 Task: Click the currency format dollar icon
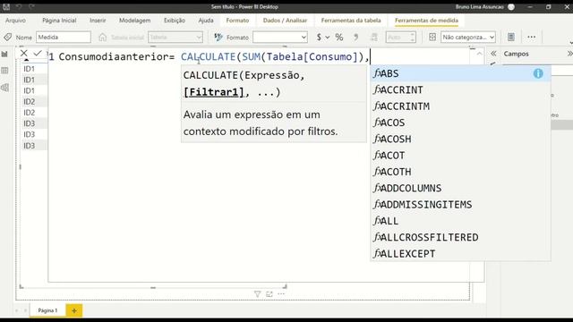319,38
